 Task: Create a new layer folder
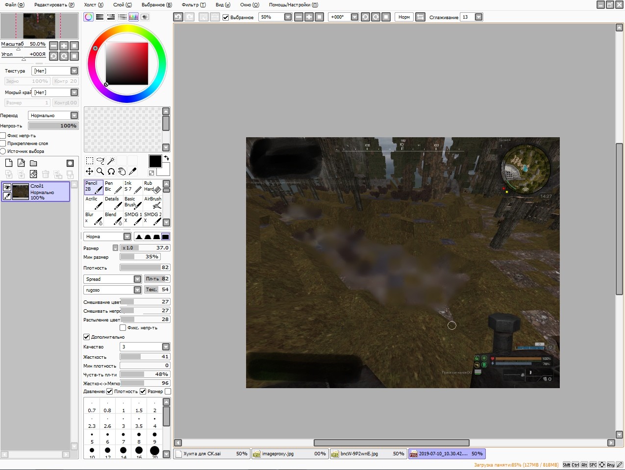(33, 163)
